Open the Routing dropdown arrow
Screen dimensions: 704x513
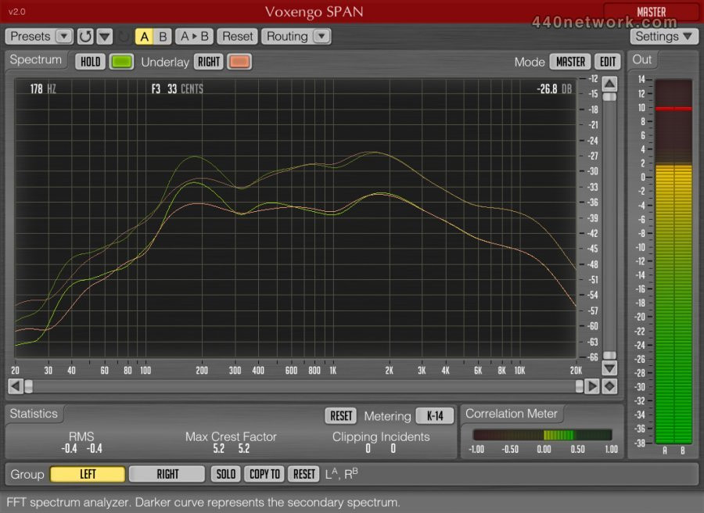pyautogui.click(x=321, y=36)
